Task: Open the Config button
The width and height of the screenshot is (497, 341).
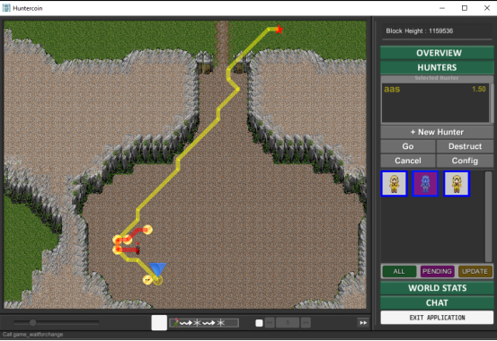Action: 465,161
